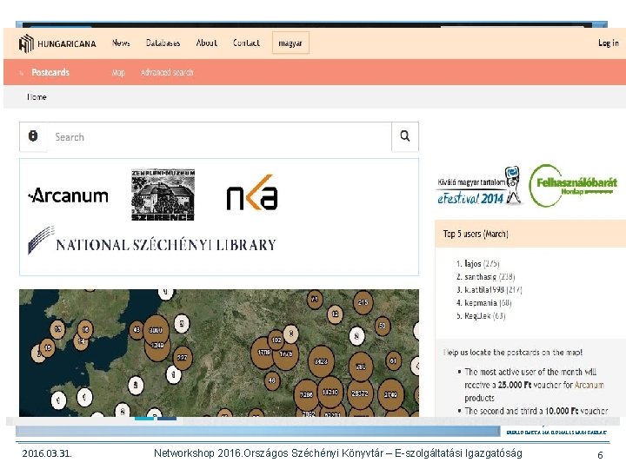Screen dimensions: 626x469
Task: Click the map cluster marker 61
Action: click(x=393, y=361)
